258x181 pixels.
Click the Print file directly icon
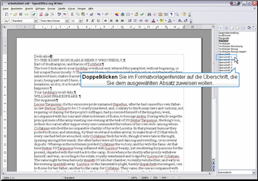tap(47, 14)
